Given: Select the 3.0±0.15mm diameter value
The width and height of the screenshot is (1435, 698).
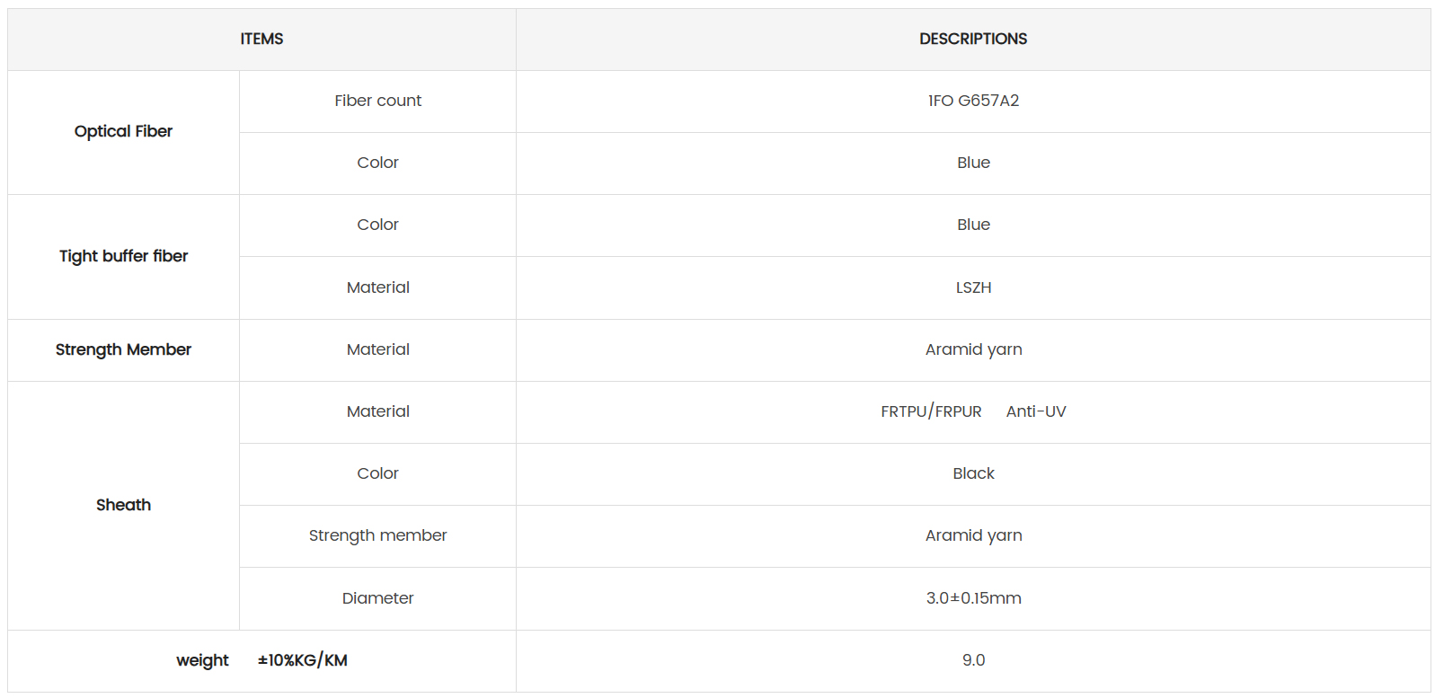Looking at the screenshot, I should [x=973, y=598].
